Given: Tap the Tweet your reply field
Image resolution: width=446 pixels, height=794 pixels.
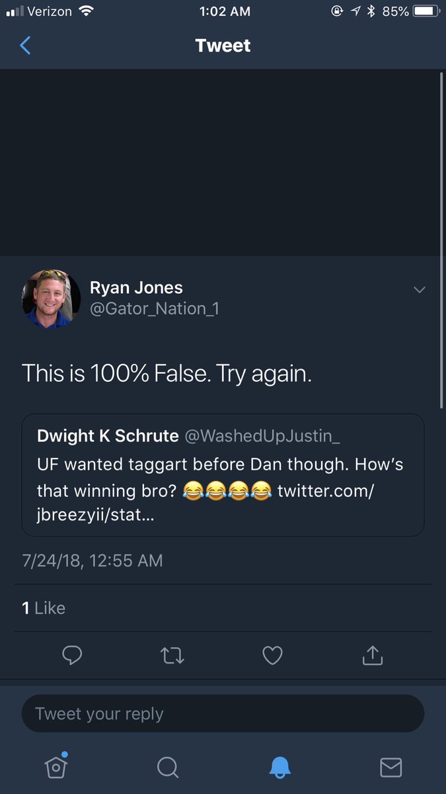Looking at the screenshot, I should 223,714.
